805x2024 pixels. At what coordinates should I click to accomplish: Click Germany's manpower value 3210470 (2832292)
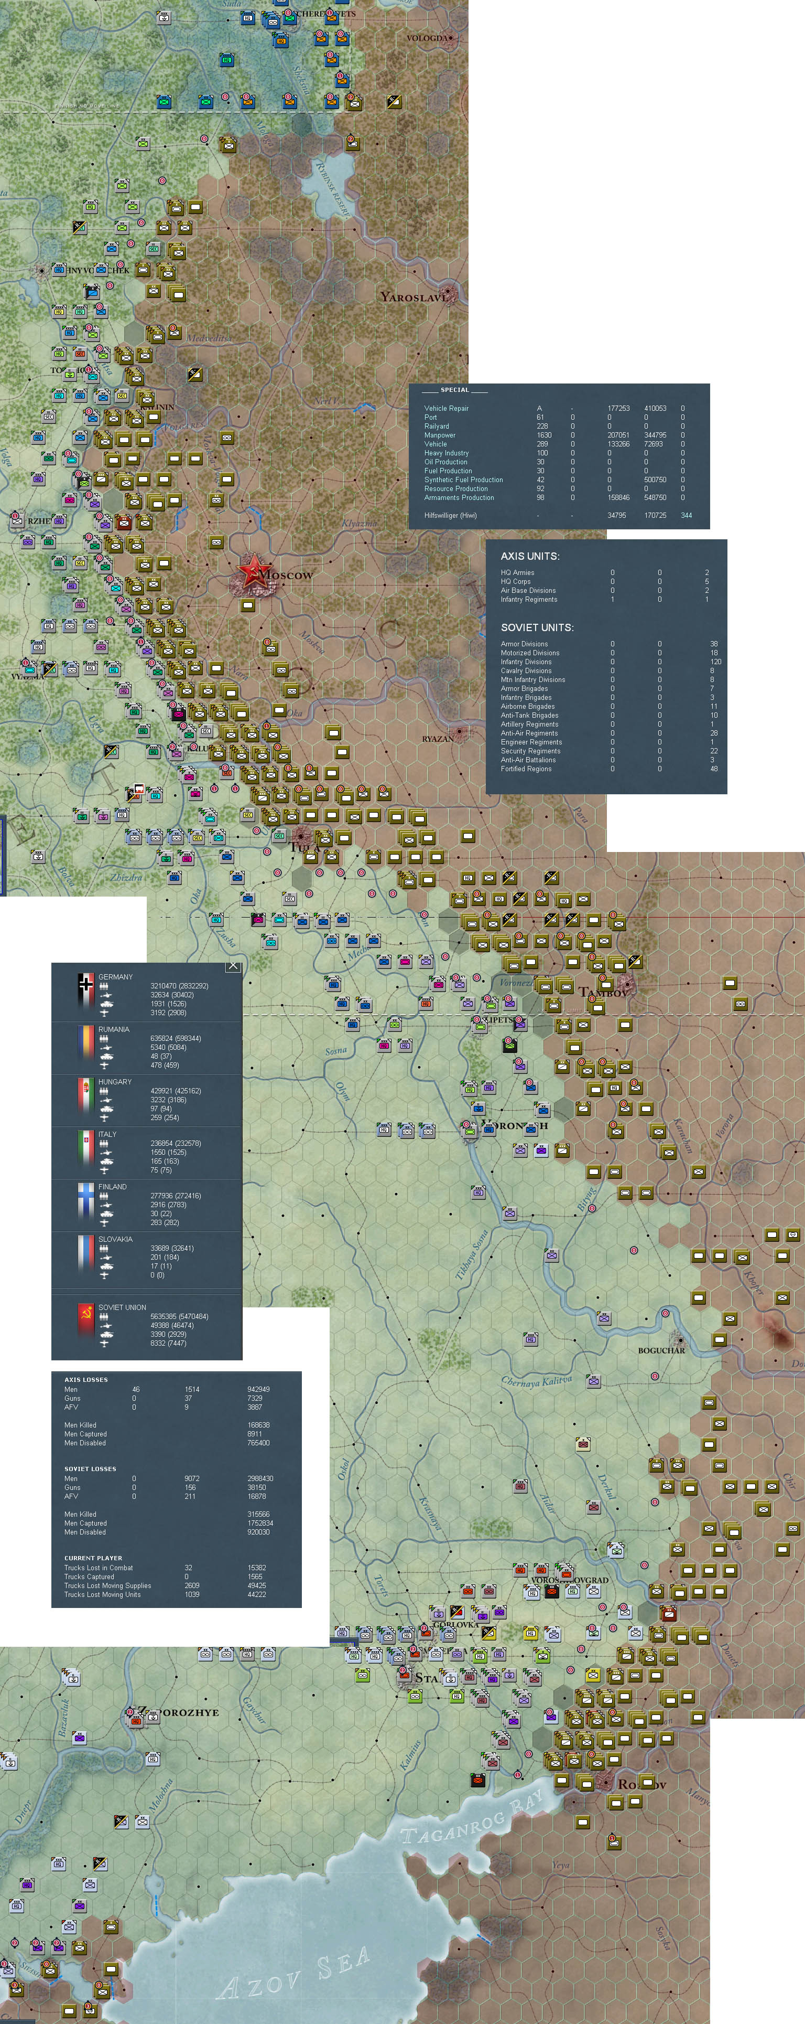pyautogui.click(x=180, y=986)
